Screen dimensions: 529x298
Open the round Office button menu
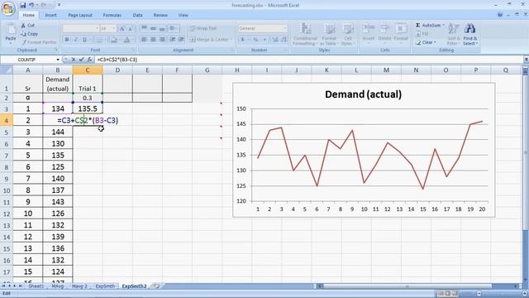pos(8,8)
